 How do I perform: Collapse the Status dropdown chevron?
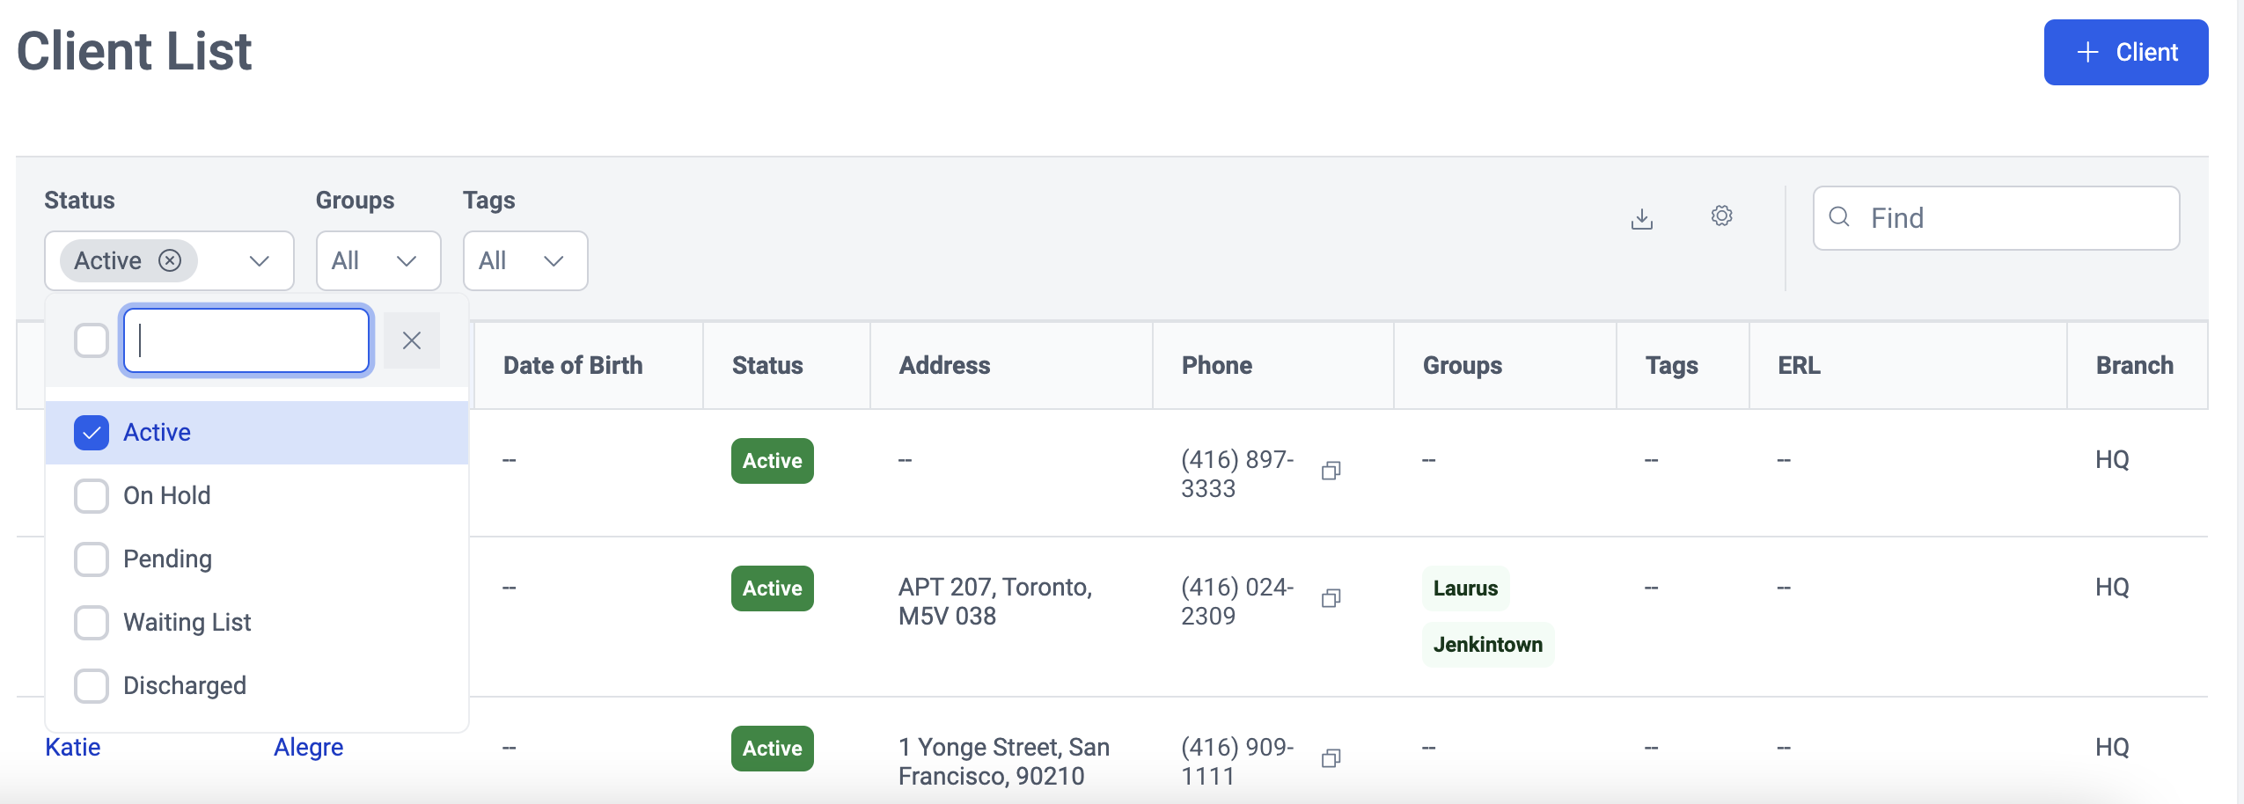pyautogui.click(x=259, y=261)
